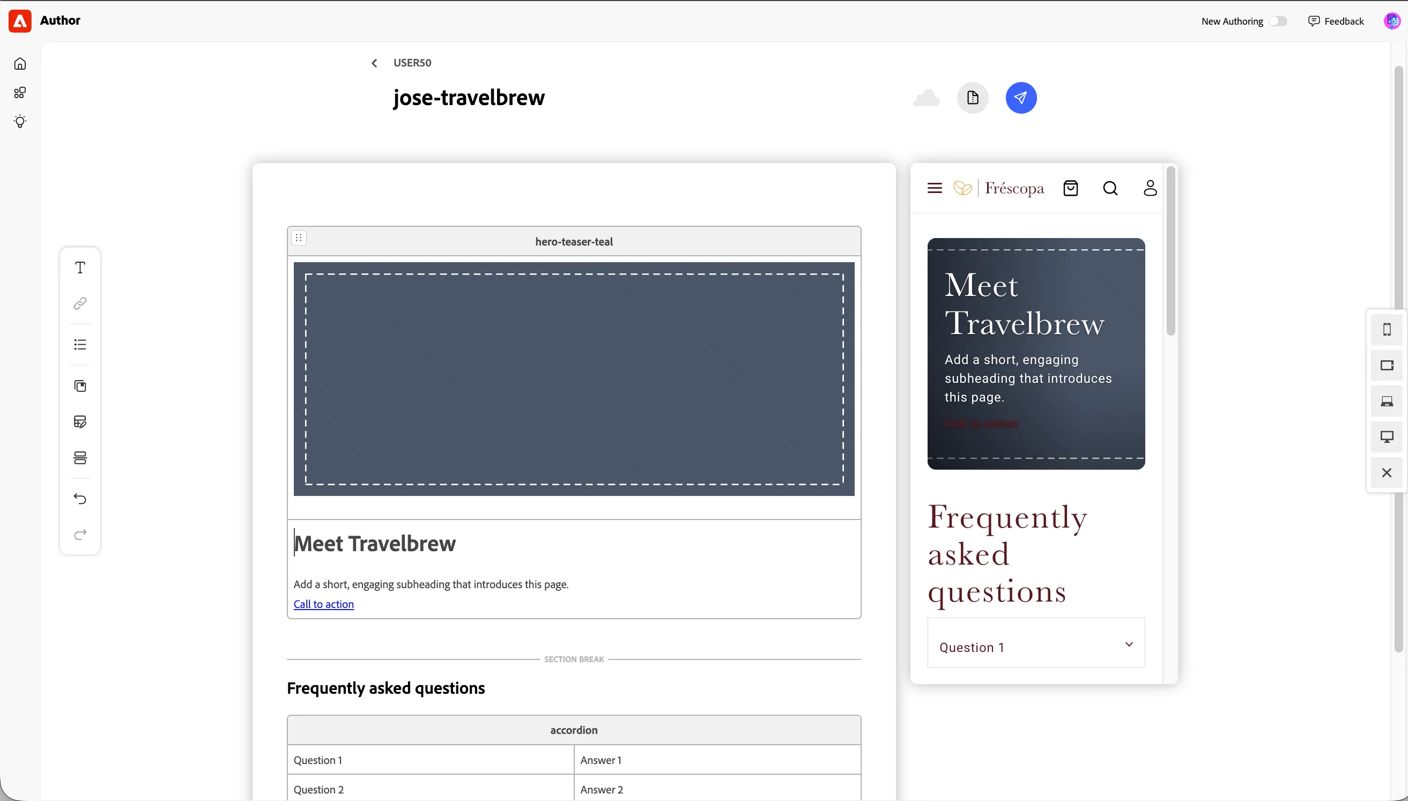The image size is (1408, 801).
Task: Click the Question 1 table cell
Action: (431, 760)
